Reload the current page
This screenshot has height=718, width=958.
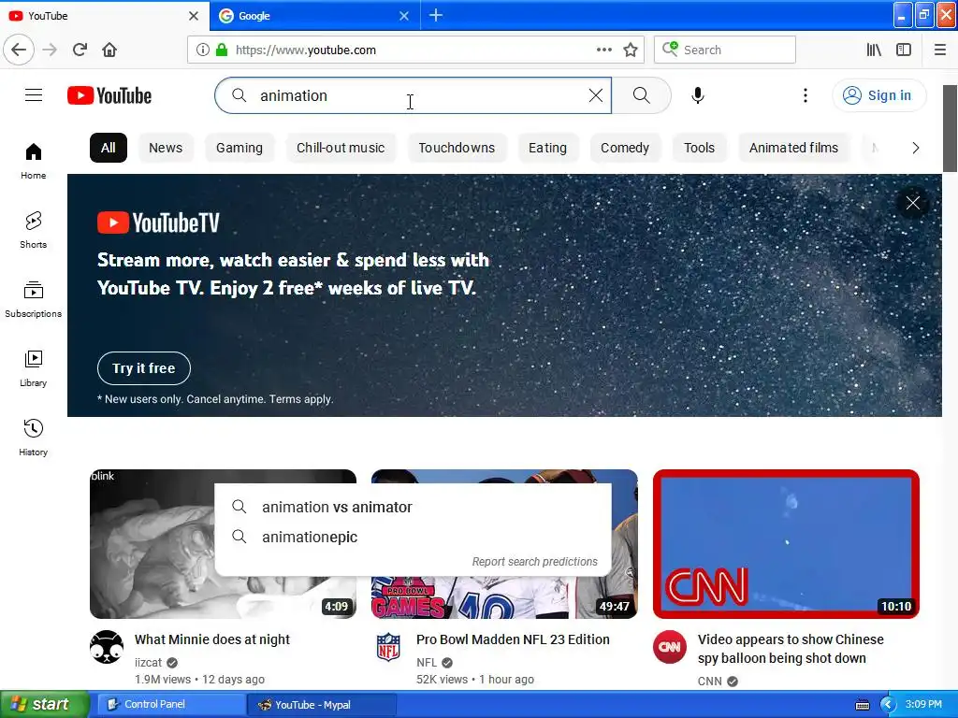point(80,50)
